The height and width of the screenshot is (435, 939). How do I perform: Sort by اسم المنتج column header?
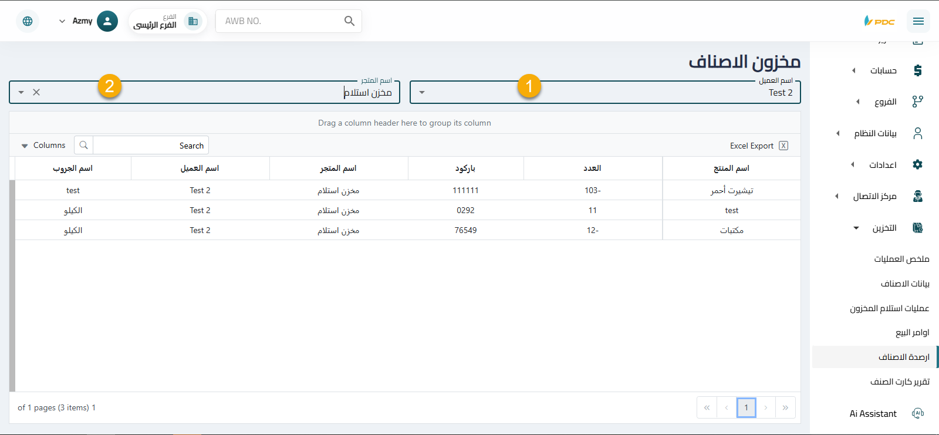(x=731, y=168)
